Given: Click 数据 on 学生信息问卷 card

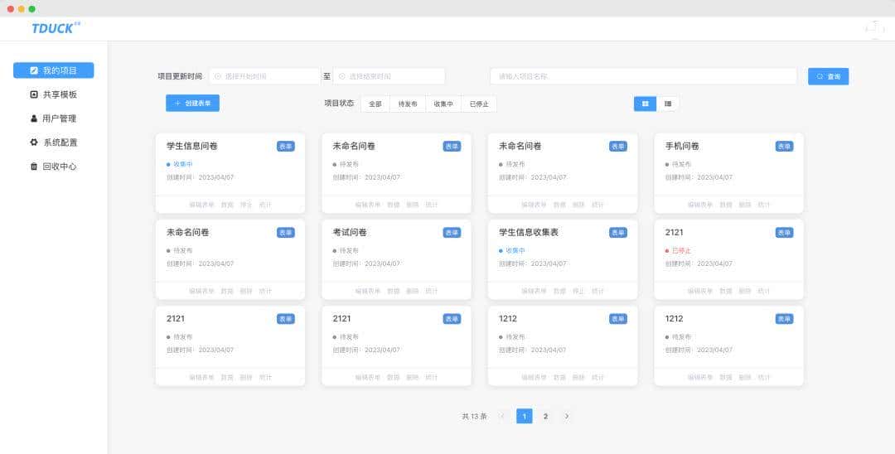Looking at the screenshot, I should coord(227,205).
